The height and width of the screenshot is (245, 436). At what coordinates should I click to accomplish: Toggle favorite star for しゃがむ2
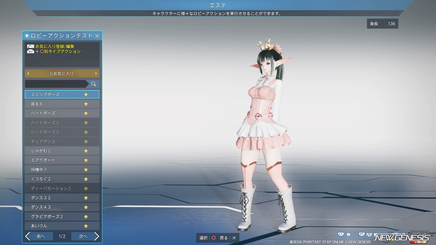[86, 151]
